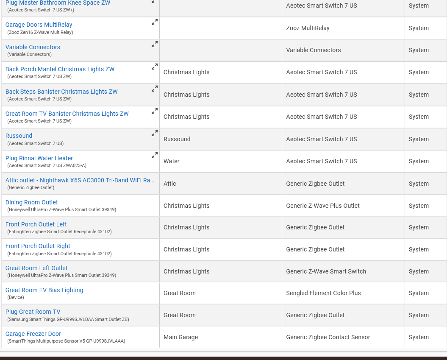Expand Back Steps Banister Christmas Lights ZW details

coord(155,89)
